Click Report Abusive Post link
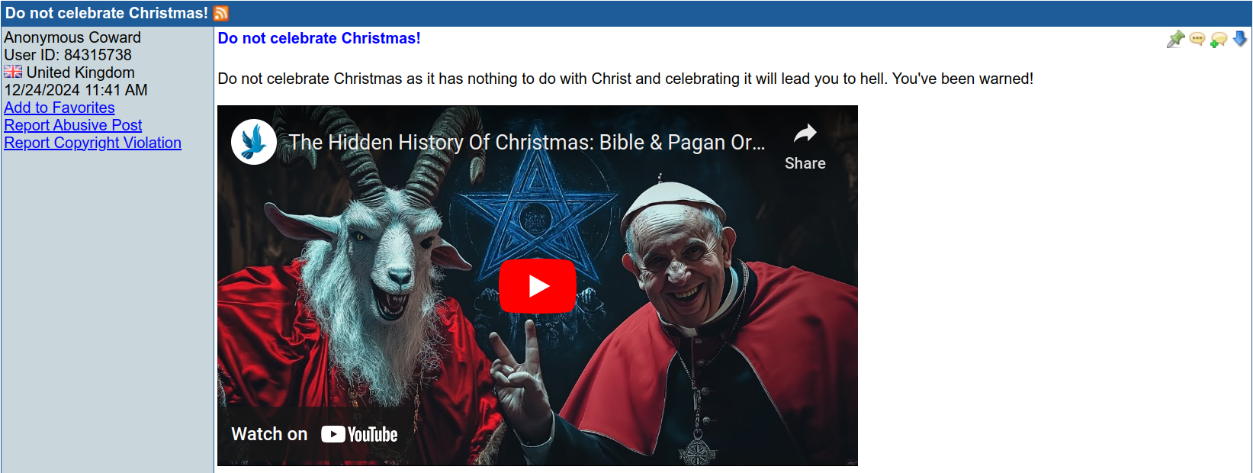Image resolution: width=1253 pixels, height=473 pixels. tap(73, 125)
